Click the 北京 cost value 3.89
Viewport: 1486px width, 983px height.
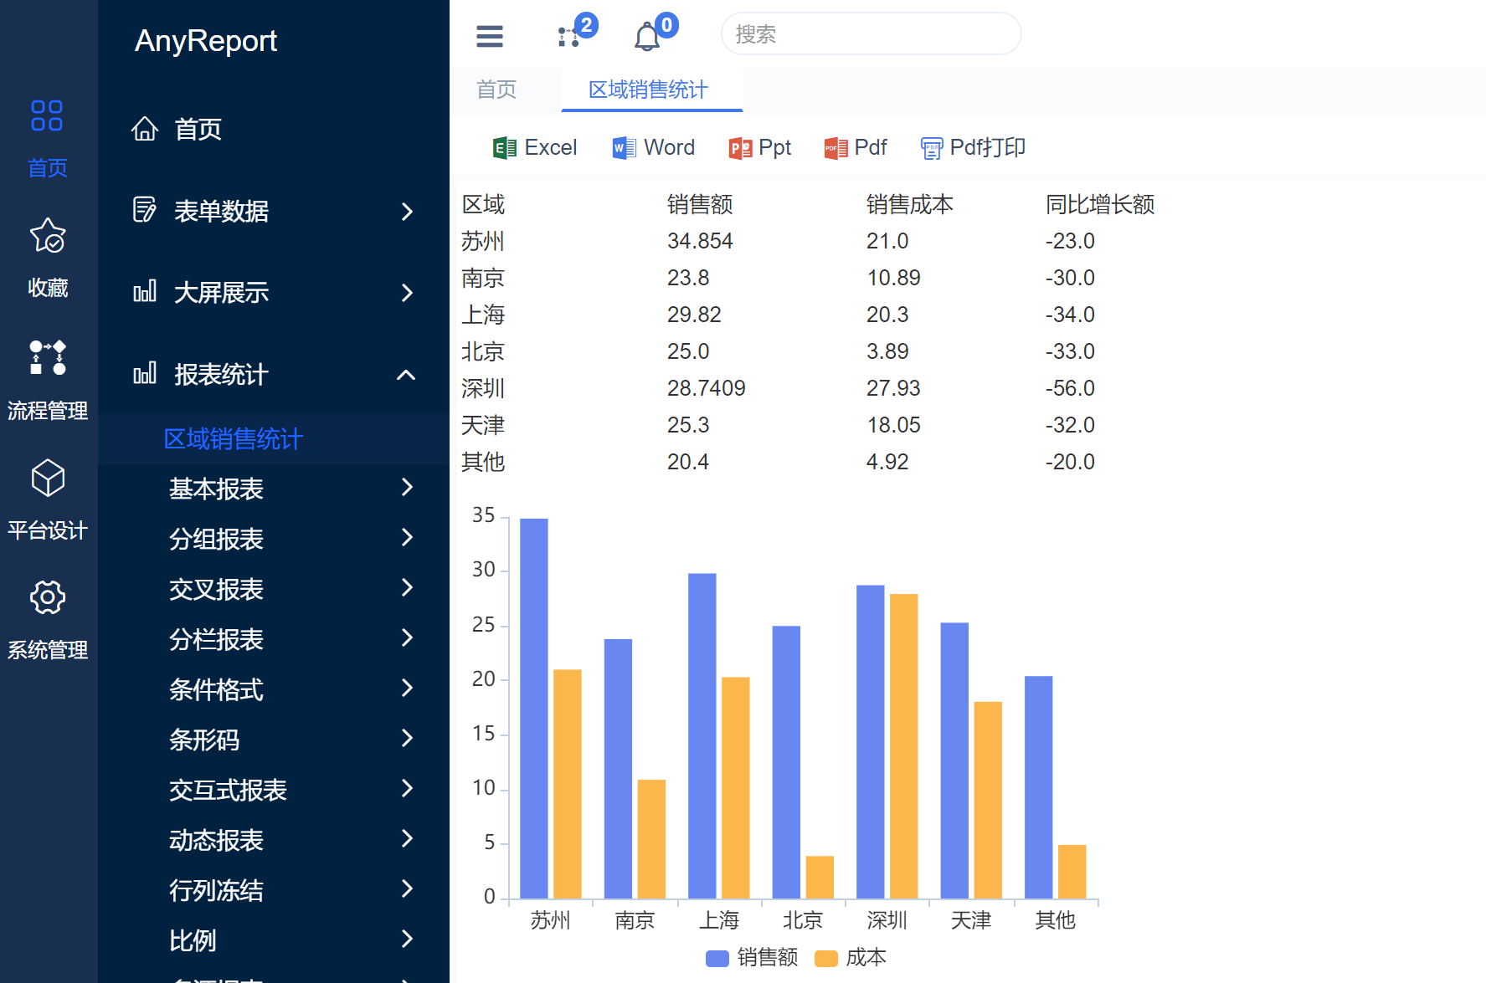pyautogui.click(x=887, y=351)
